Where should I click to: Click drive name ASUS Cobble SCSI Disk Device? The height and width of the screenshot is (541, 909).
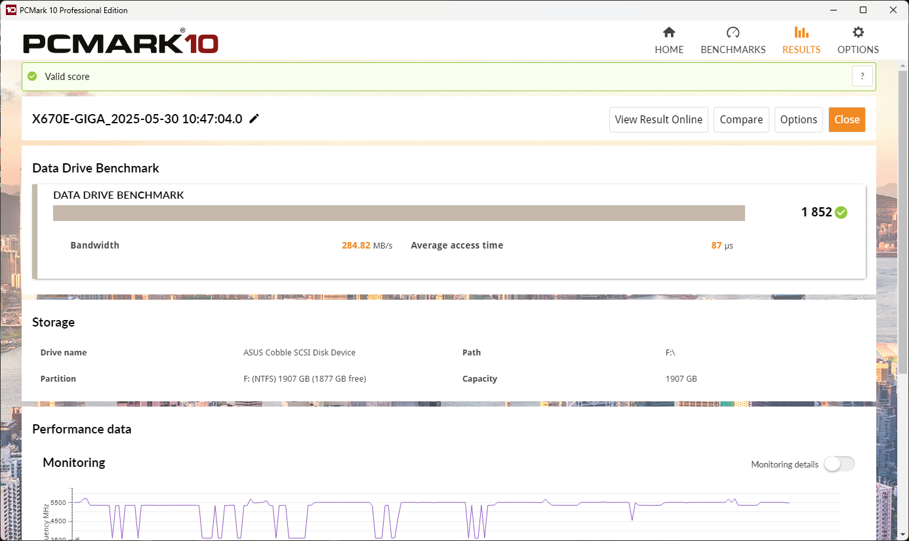(299, 352)
